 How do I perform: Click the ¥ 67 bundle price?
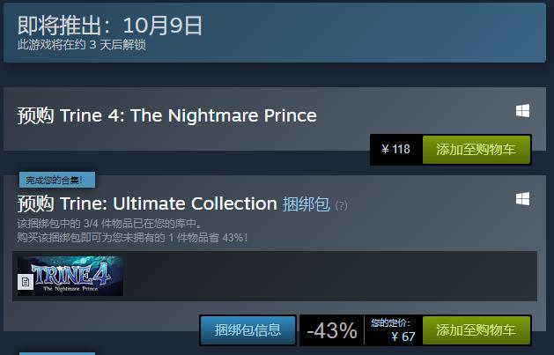click(x=403, y=336)
